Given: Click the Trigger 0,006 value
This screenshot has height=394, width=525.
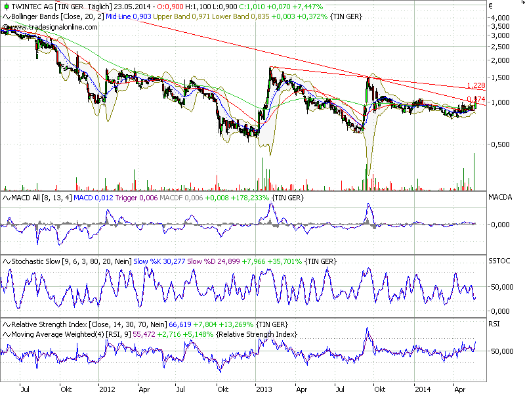Looking at the screenshot, I should (136, 198).
